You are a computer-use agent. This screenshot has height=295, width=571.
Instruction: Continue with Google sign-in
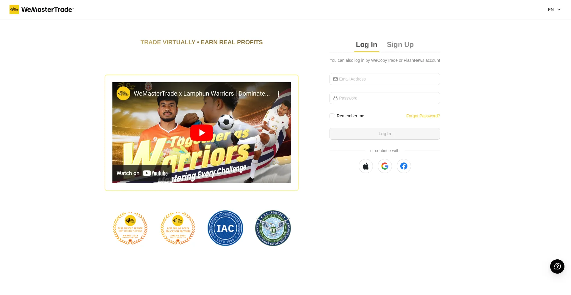coord(385,166)
